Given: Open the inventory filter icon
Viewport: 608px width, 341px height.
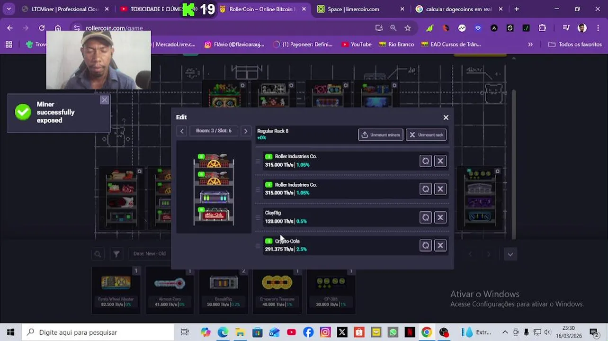Looking at the screenshot, I should (x=116, y=254).
